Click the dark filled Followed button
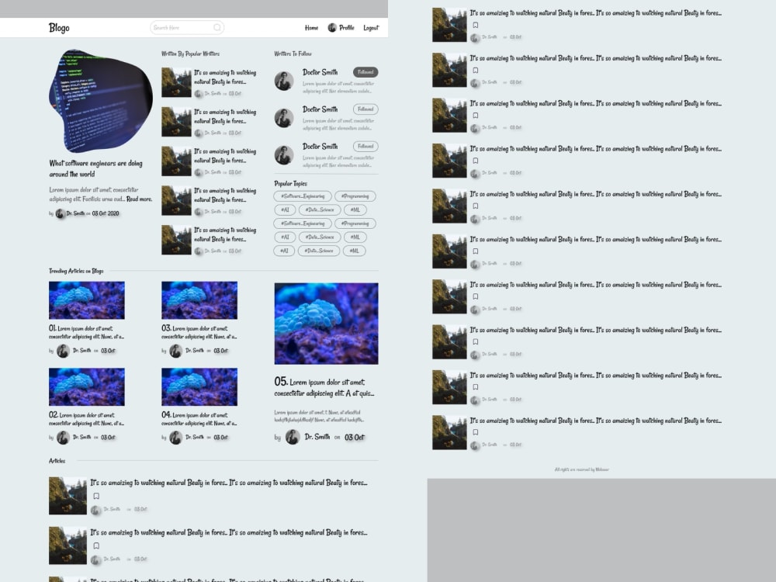The image size is (776, 582). coord(365,71)
